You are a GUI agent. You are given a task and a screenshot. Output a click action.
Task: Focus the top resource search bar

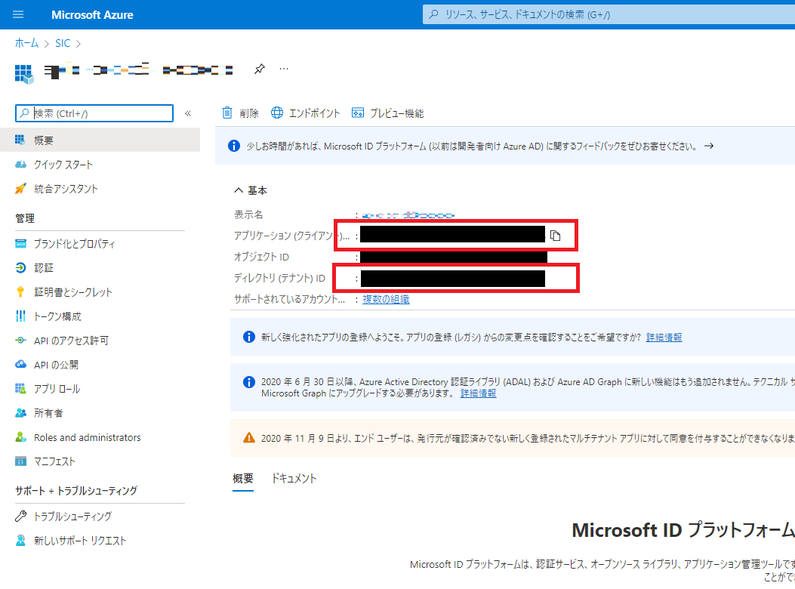pos(604,14)
